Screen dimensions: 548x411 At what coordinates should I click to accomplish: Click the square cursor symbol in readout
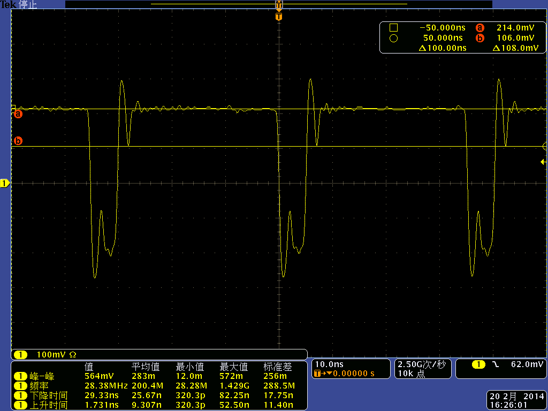tap(393, 28)
